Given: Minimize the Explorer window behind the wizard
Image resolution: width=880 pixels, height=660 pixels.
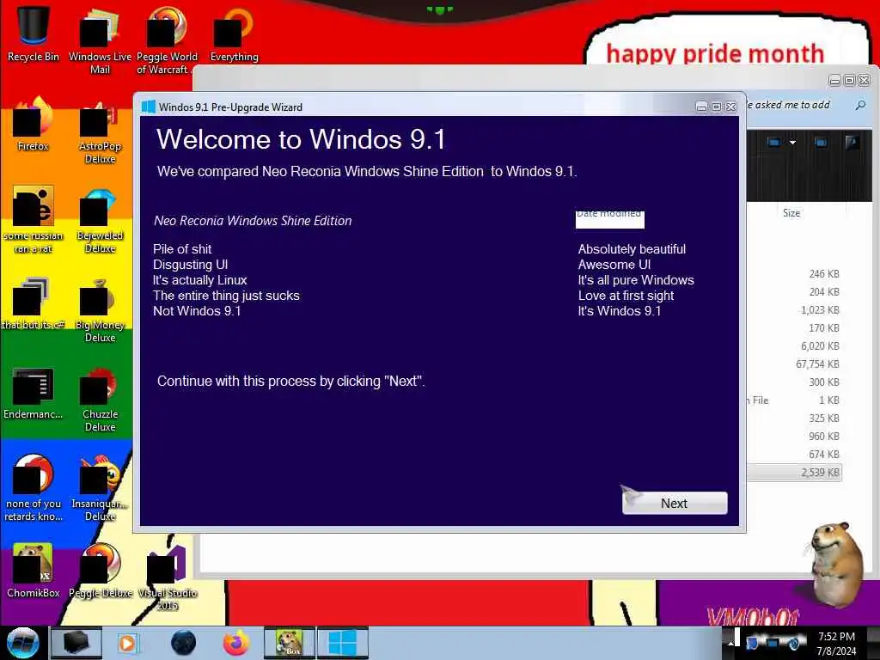Looking at the screenshot, I should 834,80.
